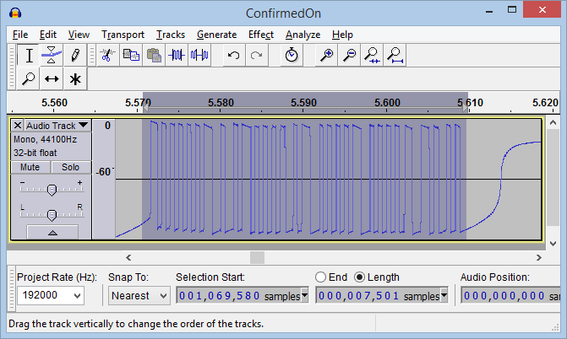567x339 pixels.
Task: Select the Time Shift tool
Action: tap(52, 78)
